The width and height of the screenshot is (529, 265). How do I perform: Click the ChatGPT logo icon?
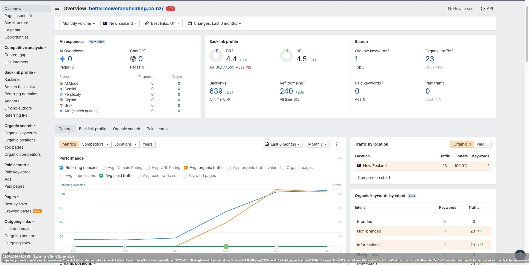(133, 59)
